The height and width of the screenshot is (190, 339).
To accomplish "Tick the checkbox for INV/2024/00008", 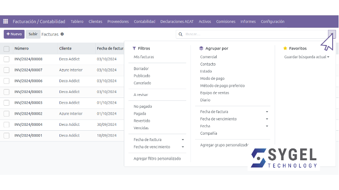I will [x=6, y=59].
